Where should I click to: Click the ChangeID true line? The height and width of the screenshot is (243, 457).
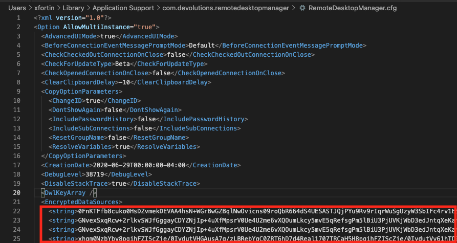click(95, 101)
